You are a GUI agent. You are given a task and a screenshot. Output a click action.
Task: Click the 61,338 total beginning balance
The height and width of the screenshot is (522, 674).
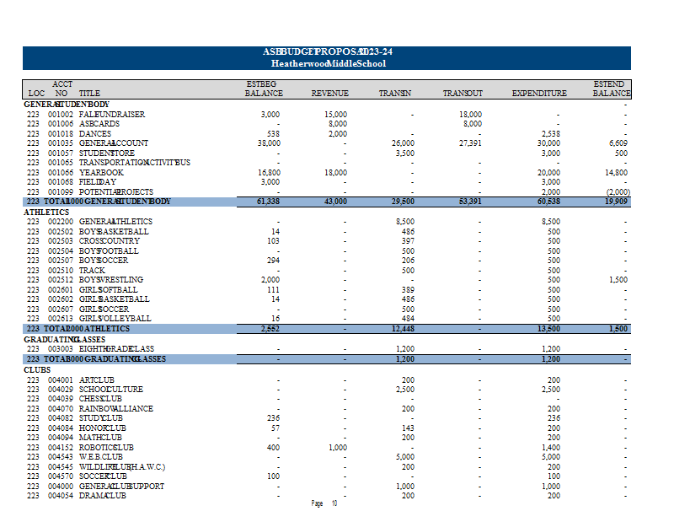coord(268,202)
